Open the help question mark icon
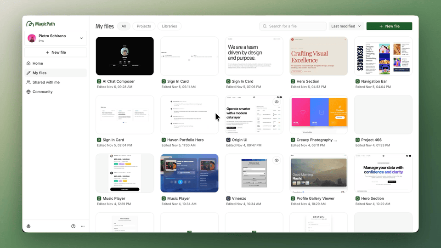 [73, 226]
